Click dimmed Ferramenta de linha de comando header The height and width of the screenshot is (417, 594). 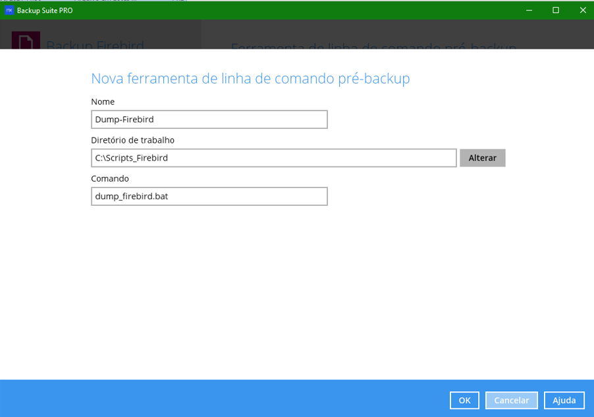[x=373, y=46]
